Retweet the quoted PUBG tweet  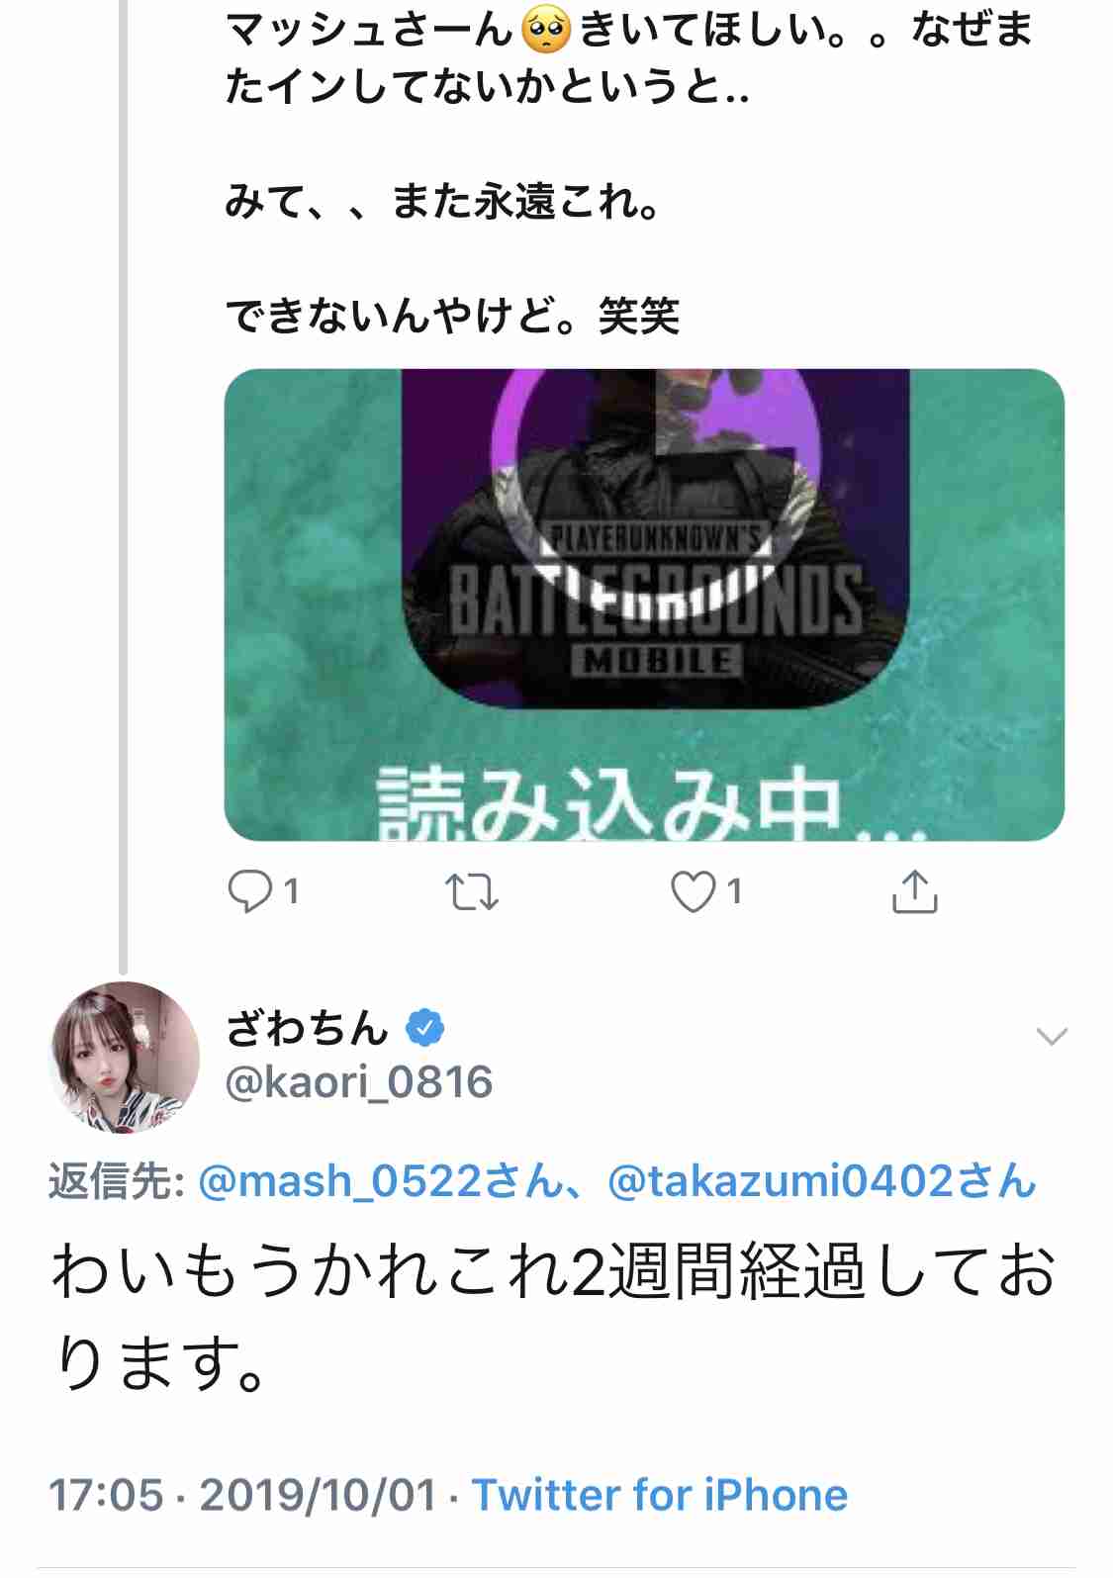(x=471, y=891)
